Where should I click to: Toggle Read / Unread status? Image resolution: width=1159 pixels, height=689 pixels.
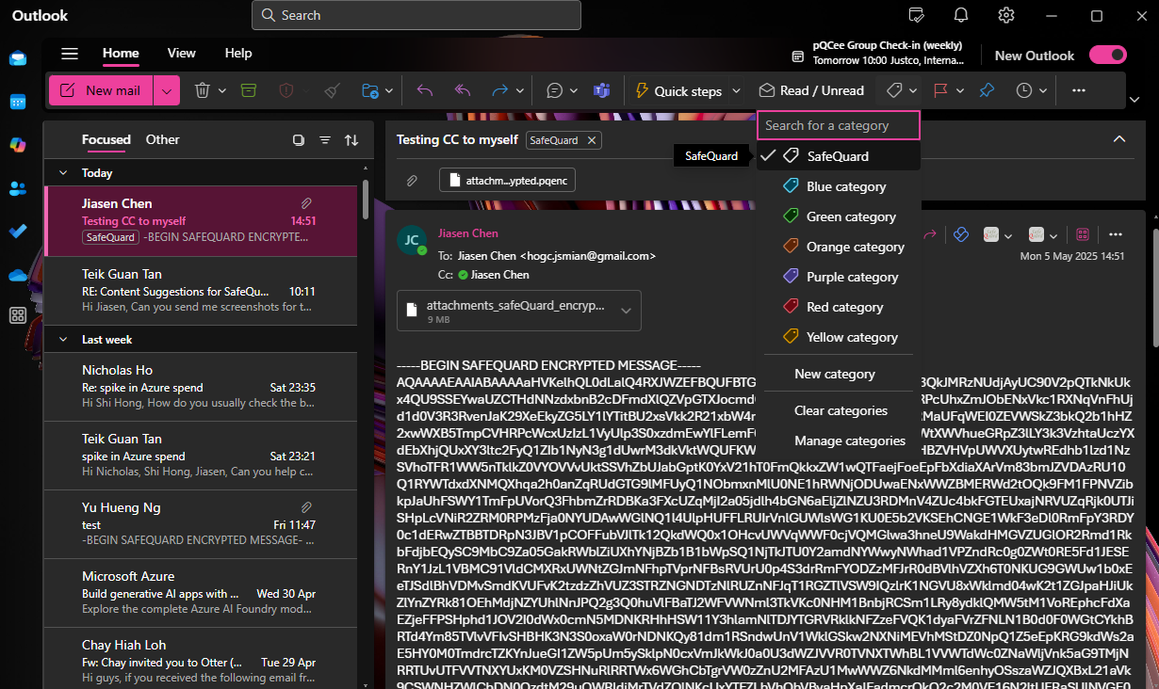coord(811,90)
